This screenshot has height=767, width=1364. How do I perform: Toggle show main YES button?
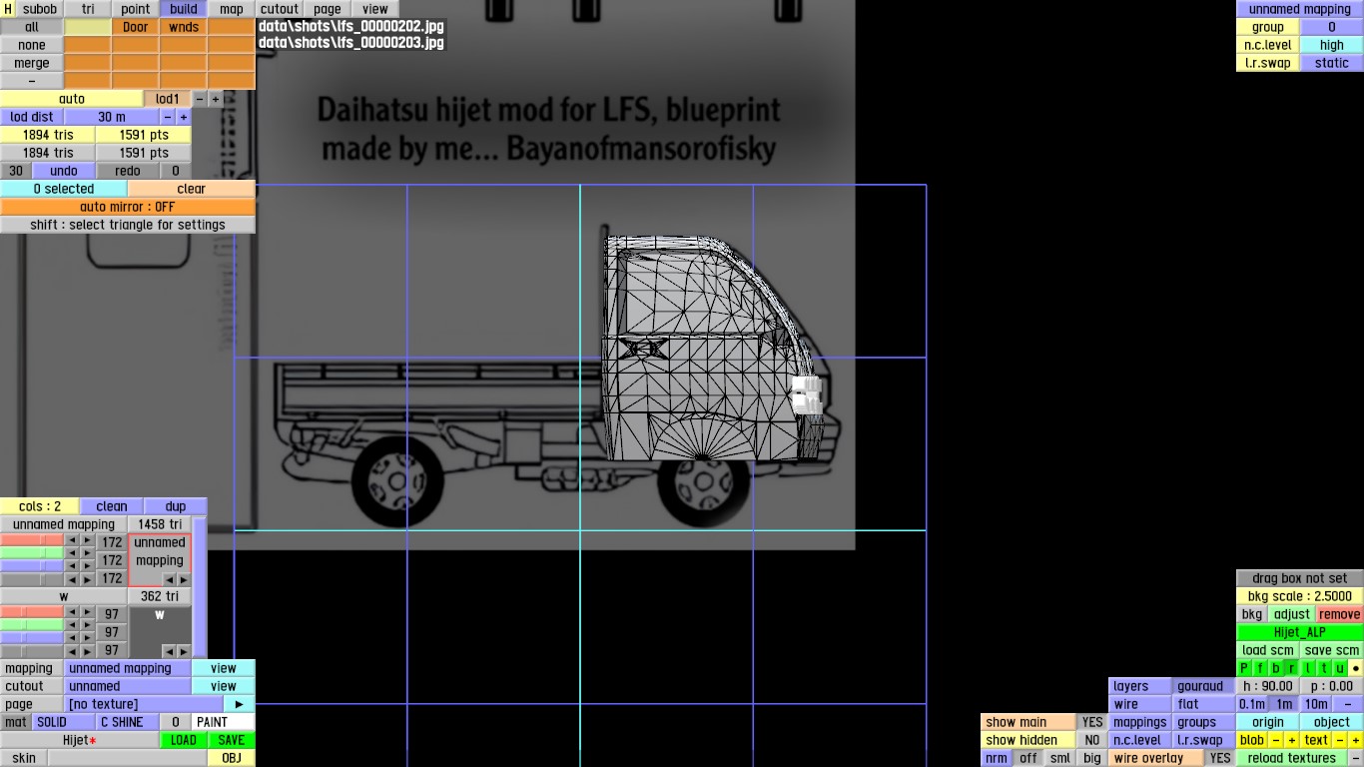[x=1092, y=722]
